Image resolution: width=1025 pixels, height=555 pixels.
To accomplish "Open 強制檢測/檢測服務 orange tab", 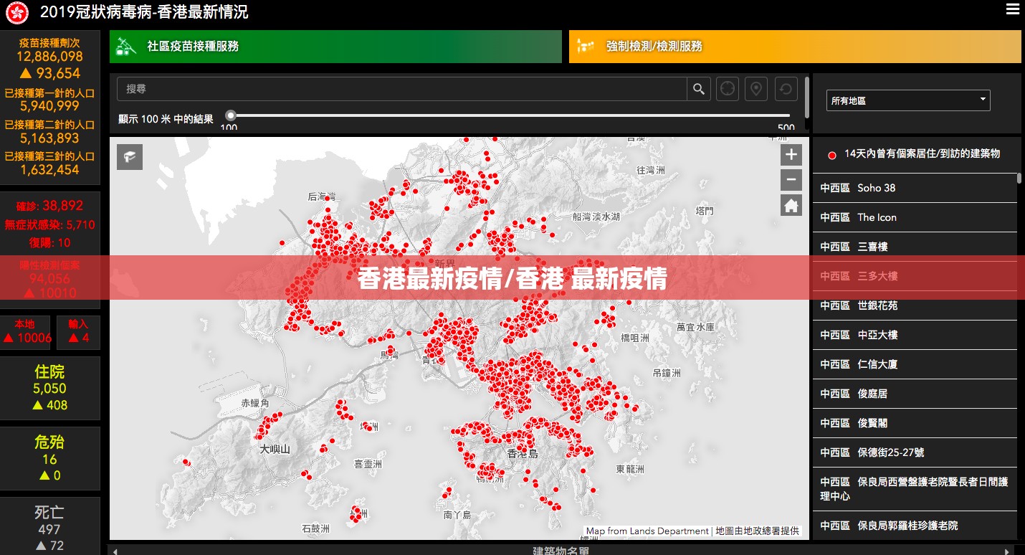I will [x=795, y=46].
